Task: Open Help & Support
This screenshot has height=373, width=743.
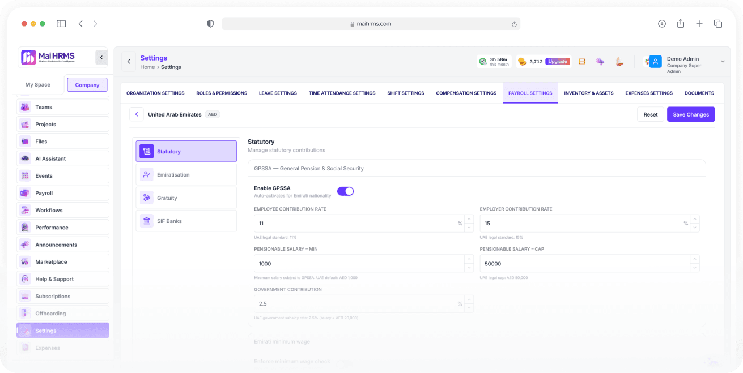Action: (63, 279)
